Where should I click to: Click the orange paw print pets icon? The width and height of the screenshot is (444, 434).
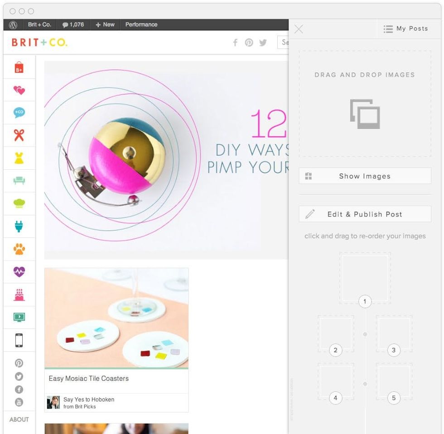tap(19, 249)
